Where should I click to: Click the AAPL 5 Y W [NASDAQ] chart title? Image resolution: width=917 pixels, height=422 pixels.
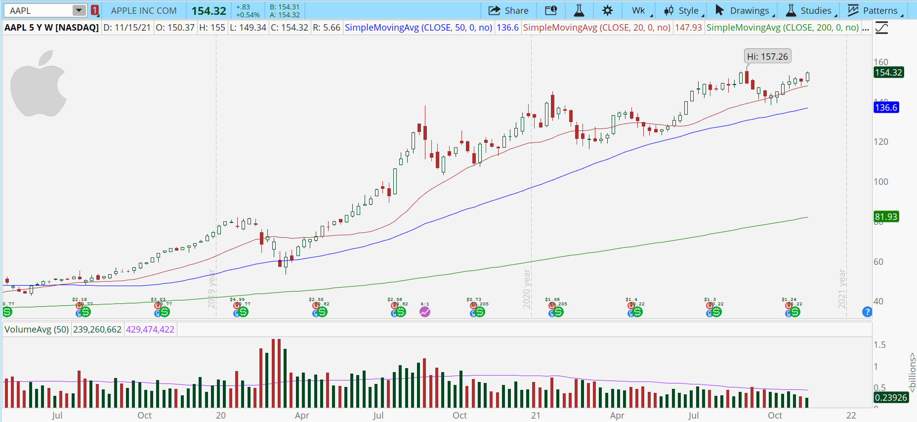51,28
